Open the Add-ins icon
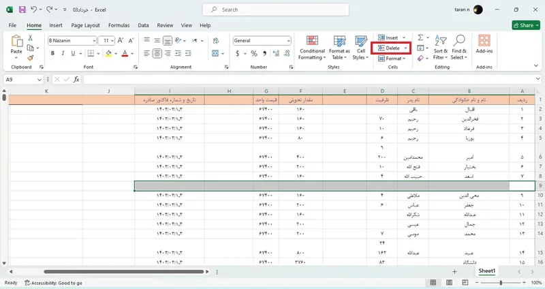 pos(484,40)
